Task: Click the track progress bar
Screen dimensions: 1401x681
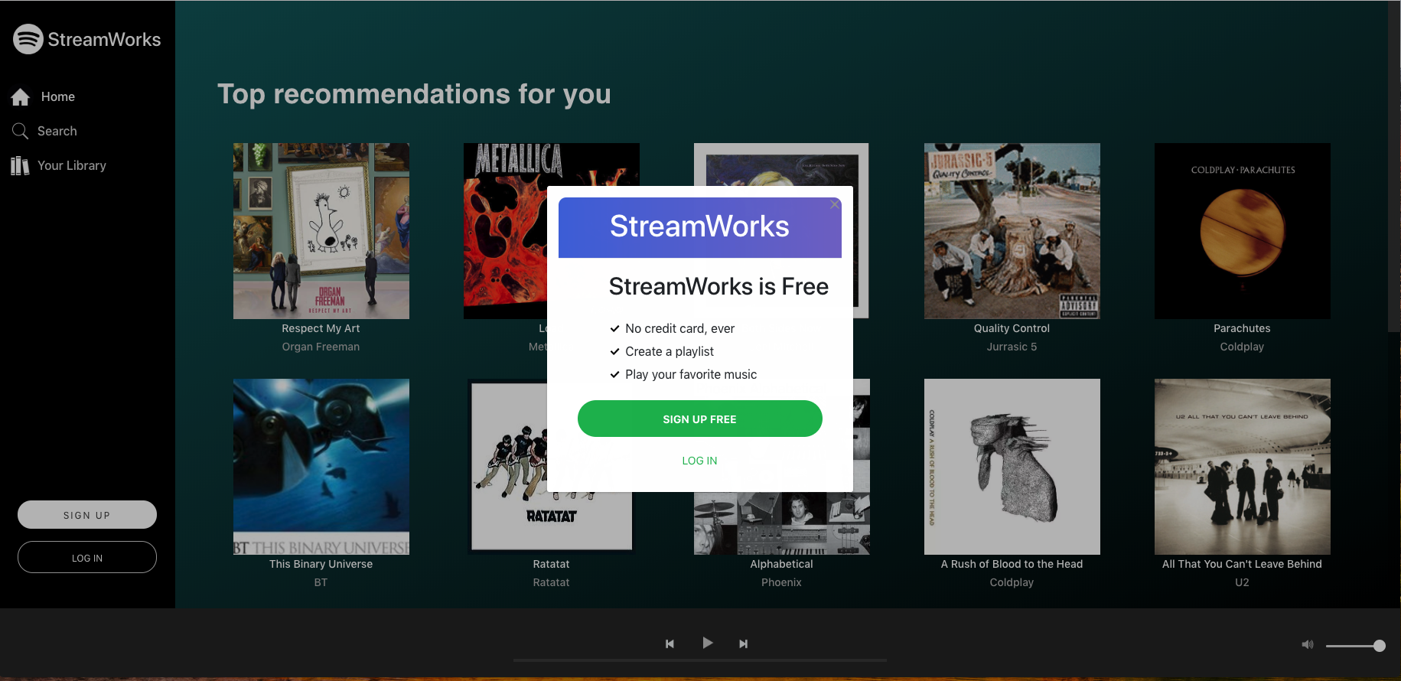Action: coord(700,660)
